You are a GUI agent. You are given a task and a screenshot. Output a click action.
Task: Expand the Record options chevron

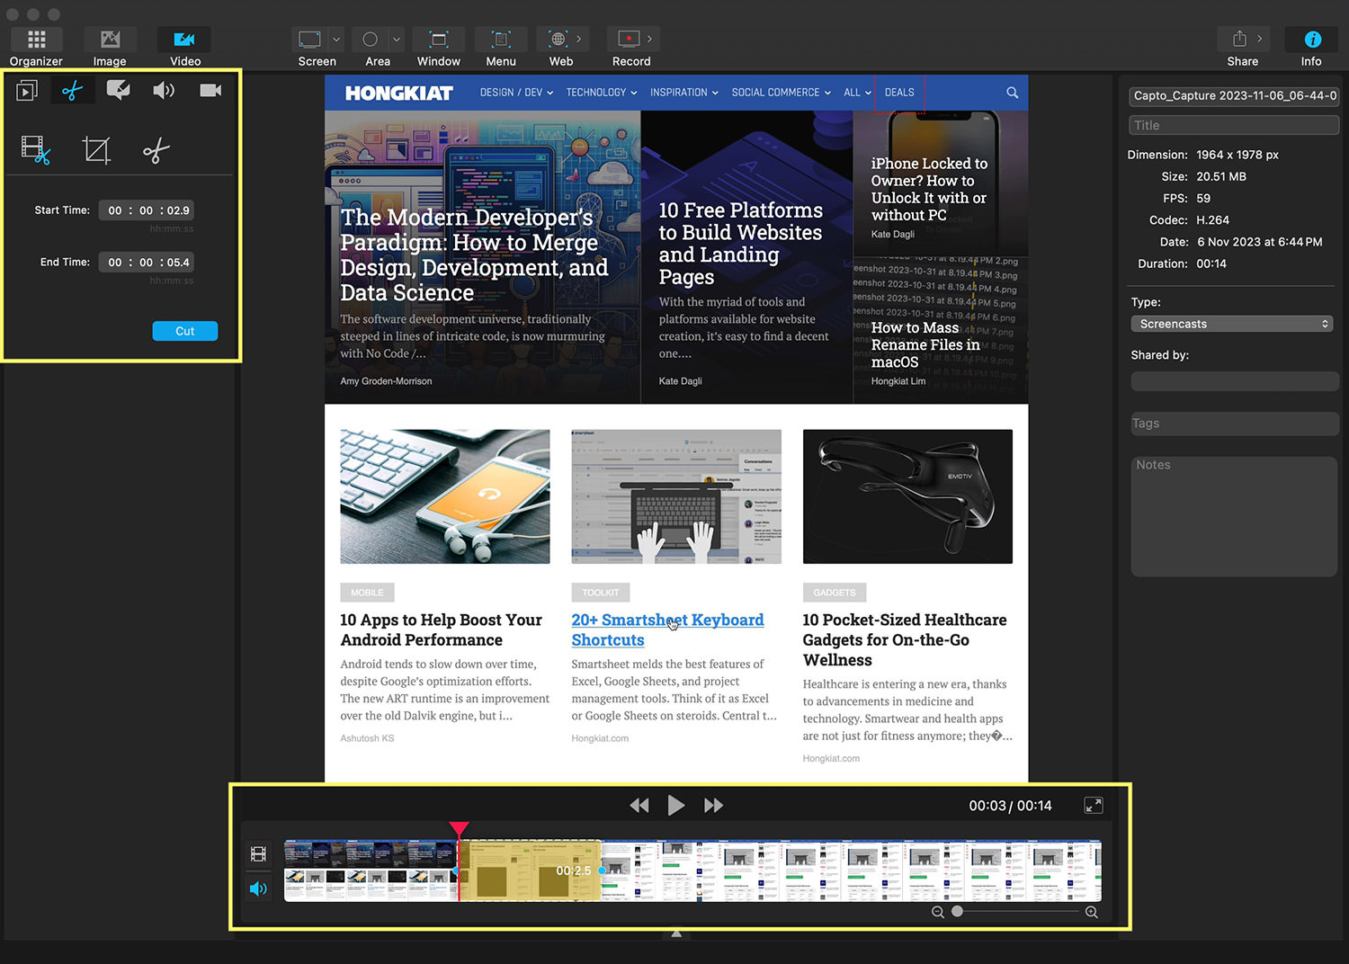(649, 40)
